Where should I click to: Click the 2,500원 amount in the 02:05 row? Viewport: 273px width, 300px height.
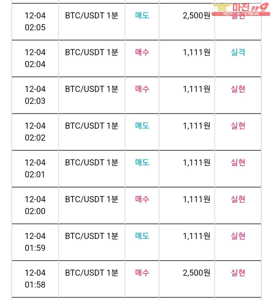click(x=196, y=16)
